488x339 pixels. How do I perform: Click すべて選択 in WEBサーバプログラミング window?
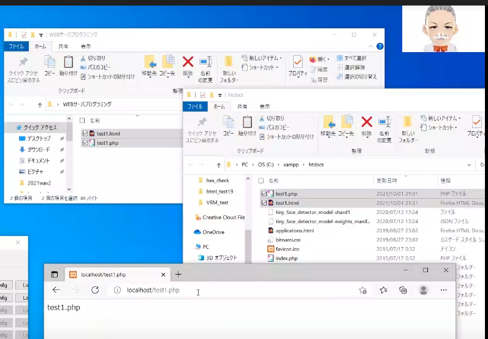[352, 58]
